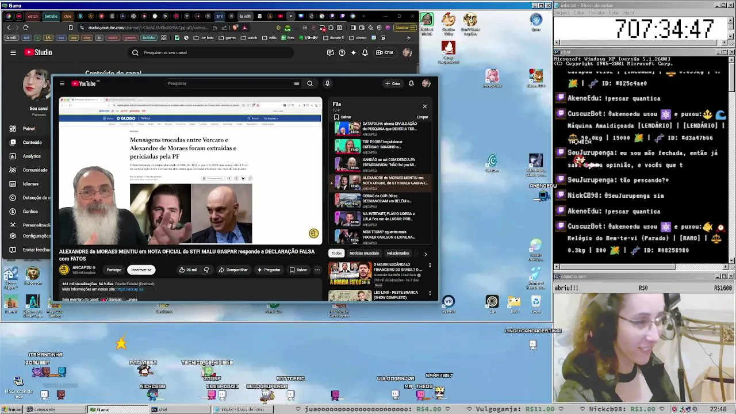The height and width of the screenshot is (414, 736).
Task: Open the edits bookmark folder
Action: point(270,38)
